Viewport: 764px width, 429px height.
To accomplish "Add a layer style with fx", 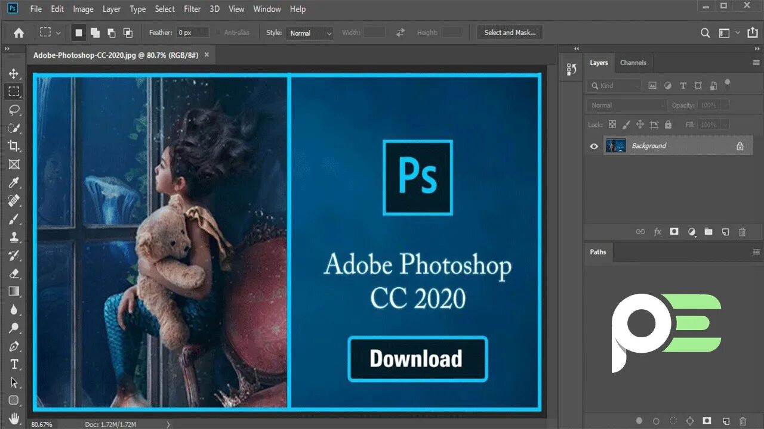I will tap(657, 232).
